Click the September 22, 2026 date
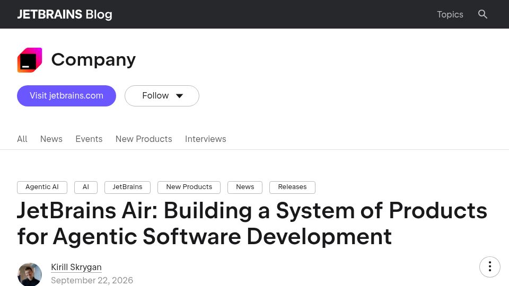Viewport: 509px width, 286px height. pyautogui.click(x=92, y=280)
